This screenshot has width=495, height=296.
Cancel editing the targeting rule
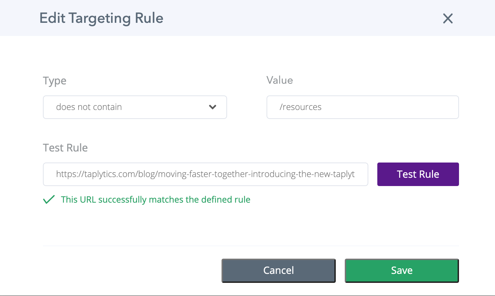tap(279, 270)
